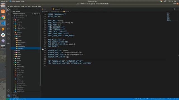Open Manage gear in activity bar
This screenshot has height=100, width=179.
(8, 95)
